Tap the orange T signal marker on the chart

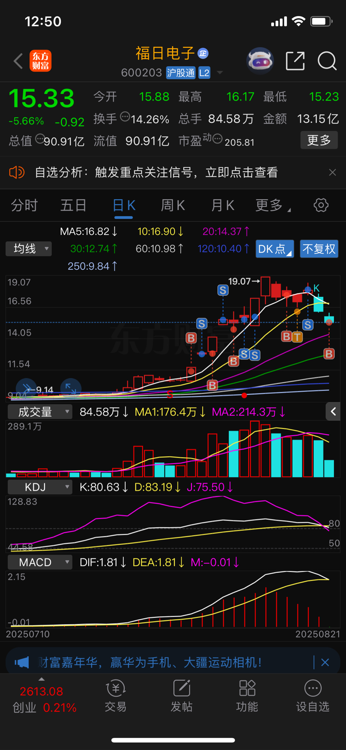297,336
